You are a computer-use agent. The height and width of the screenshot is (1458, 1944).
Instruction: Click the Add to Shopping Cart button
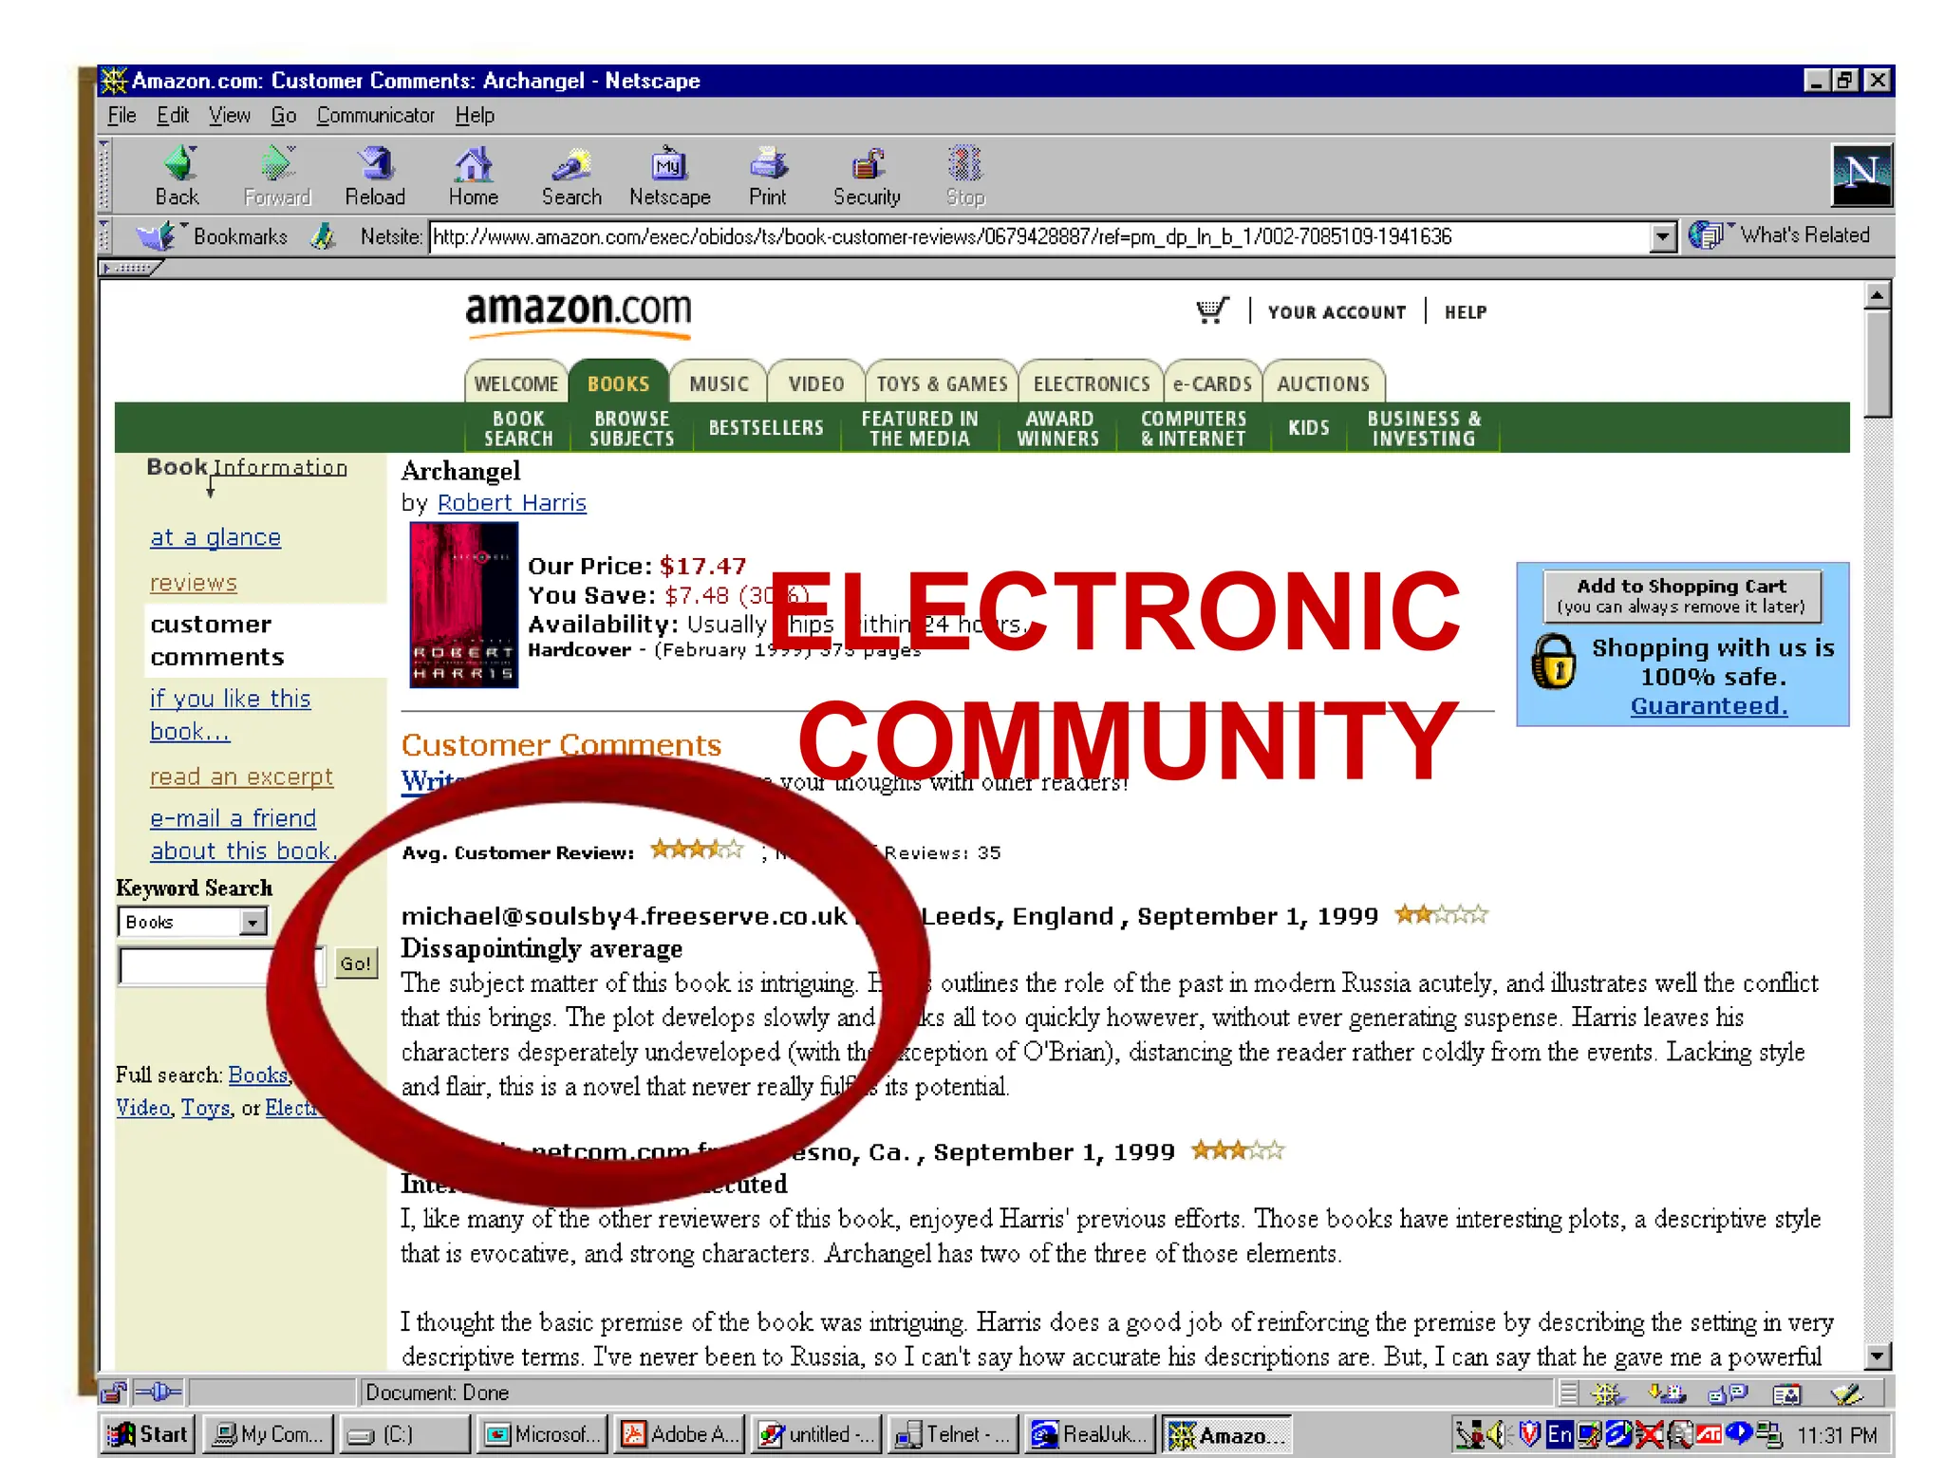point(1682,595)
